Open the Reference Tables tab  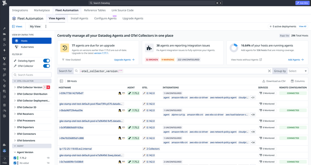(x=95, y=10)
